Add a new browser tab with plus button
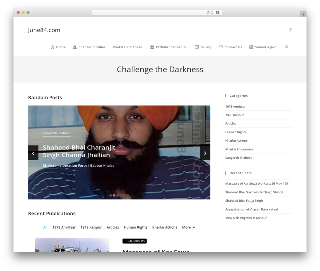 [x=303, y=14]
